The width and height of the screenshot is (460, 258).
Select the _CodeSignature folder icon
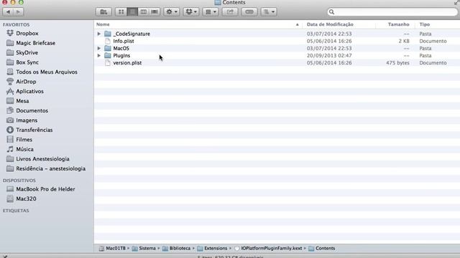point(108,34)
